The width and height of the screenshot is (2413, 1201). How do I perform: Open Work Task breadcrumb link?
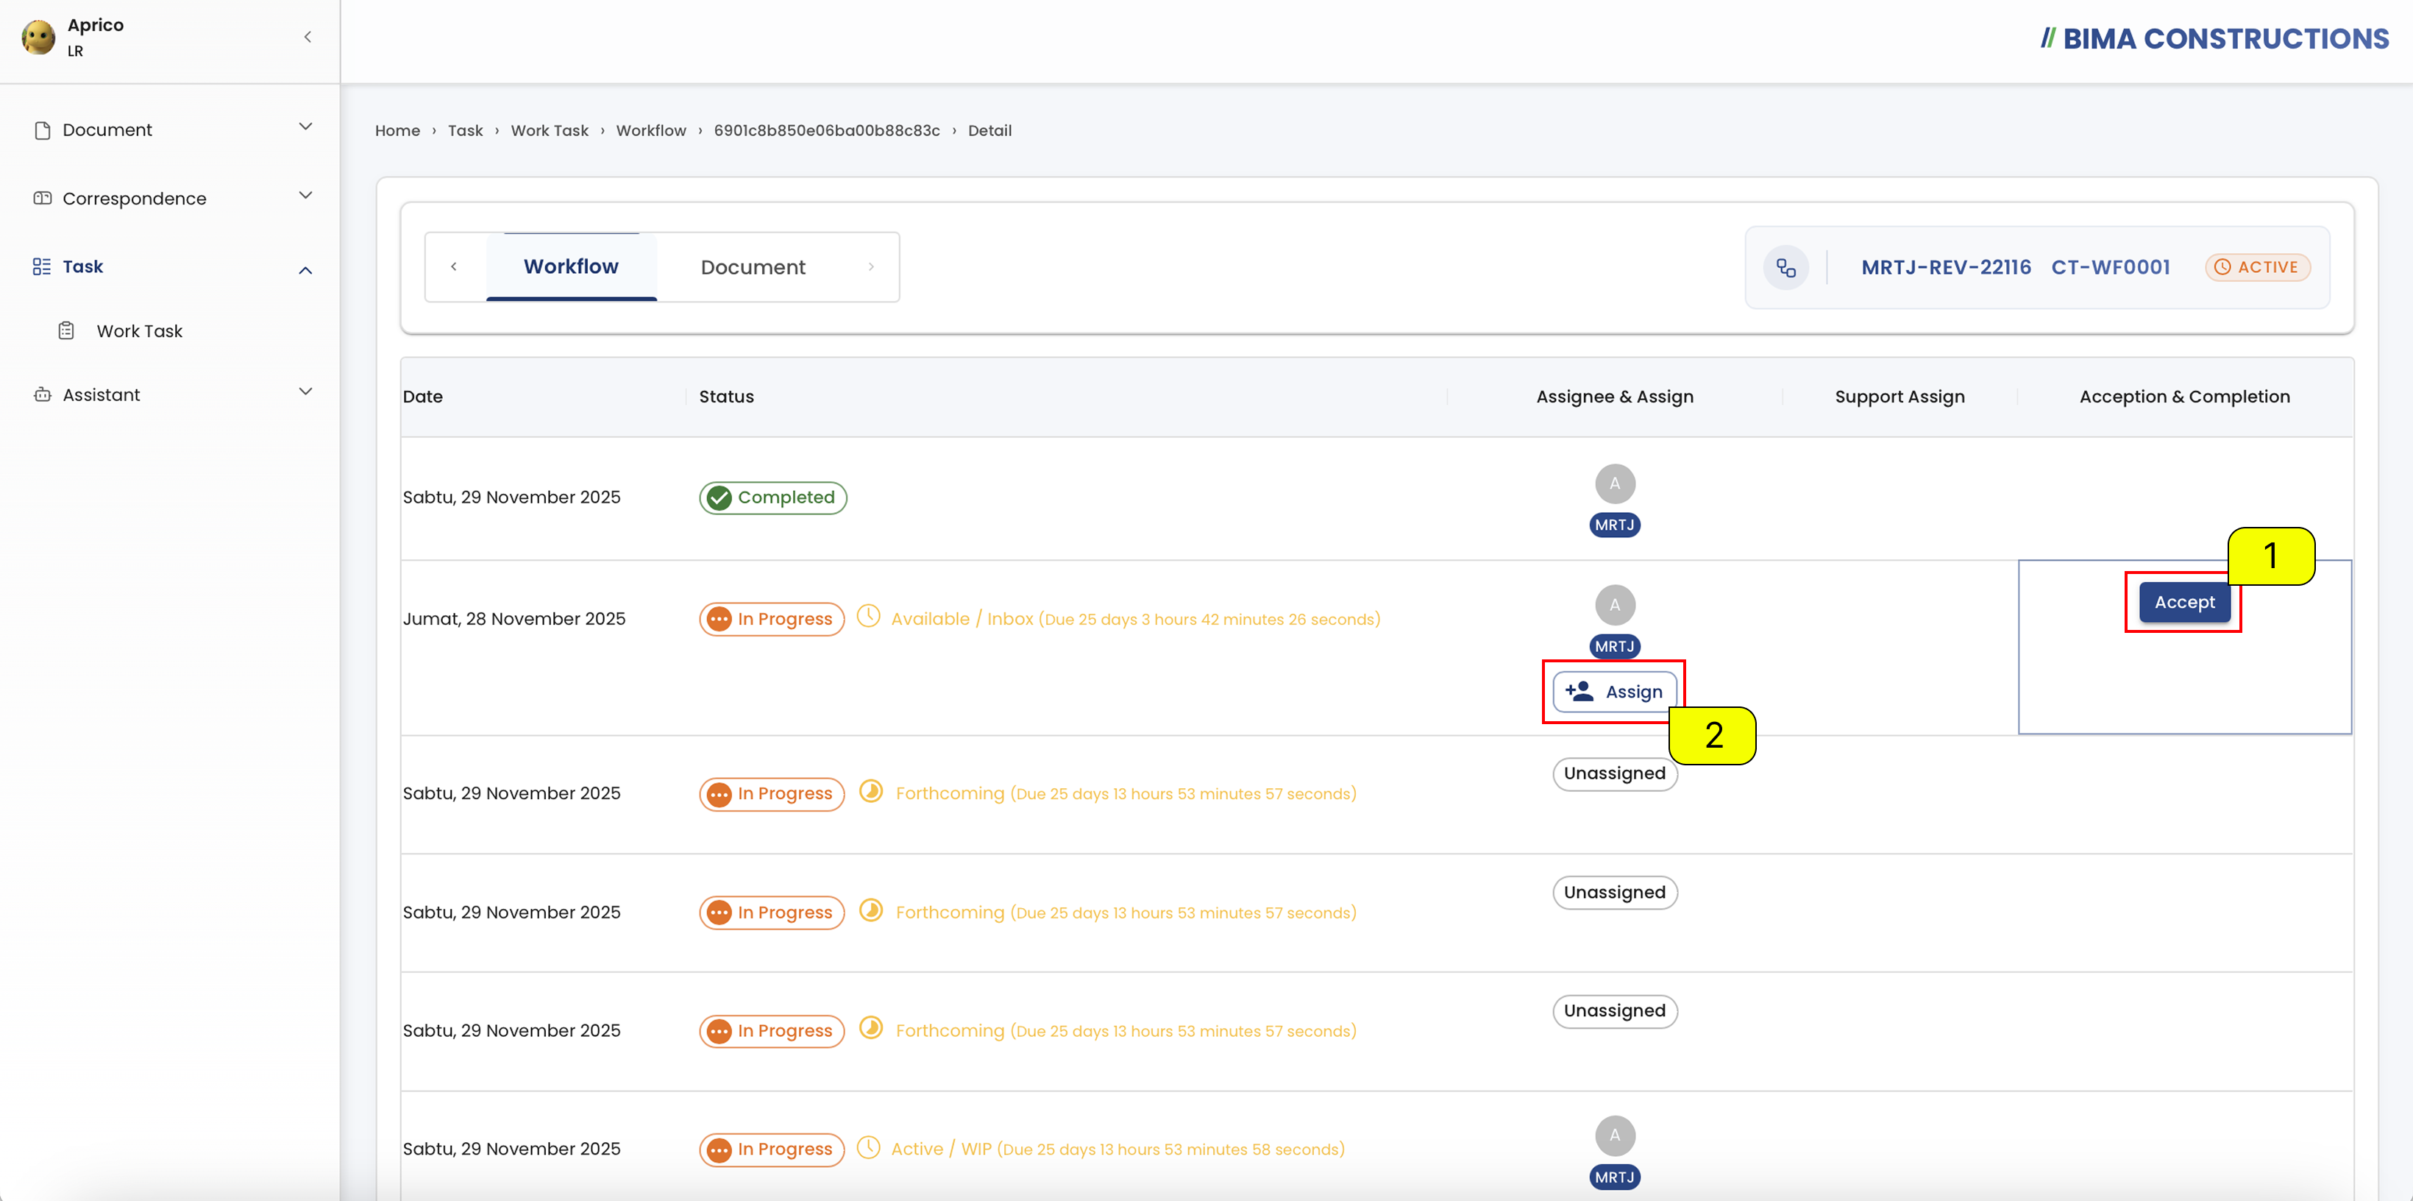point(550,130)
